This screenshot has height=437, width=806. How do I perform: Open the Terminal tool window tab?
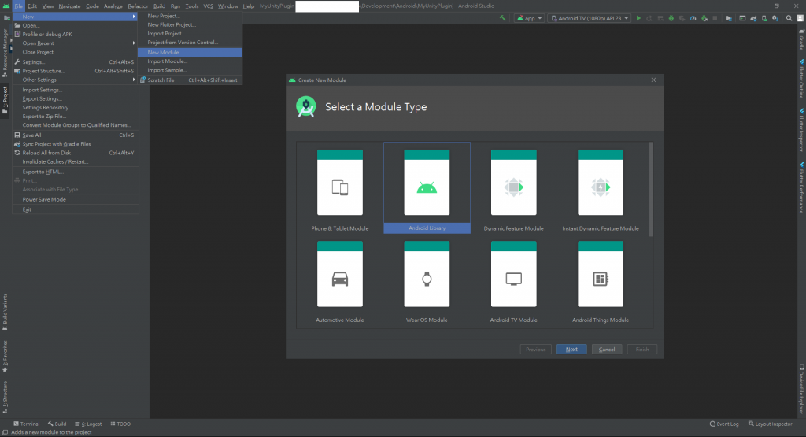[26, 424]
